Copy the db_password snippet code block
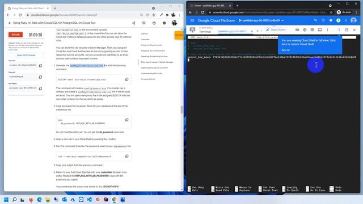The height and width of the screenshot is (204, 363). coord(126,120)
